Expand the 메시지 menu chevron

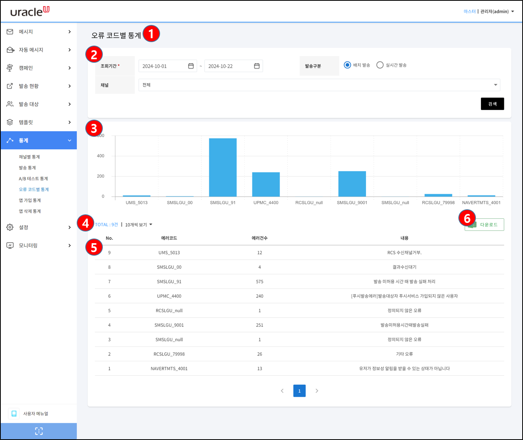(70, 32)
